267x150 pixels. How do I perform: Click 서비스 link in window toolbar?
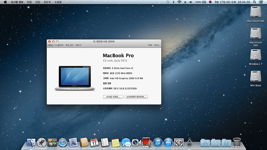(x=156, y=45)
